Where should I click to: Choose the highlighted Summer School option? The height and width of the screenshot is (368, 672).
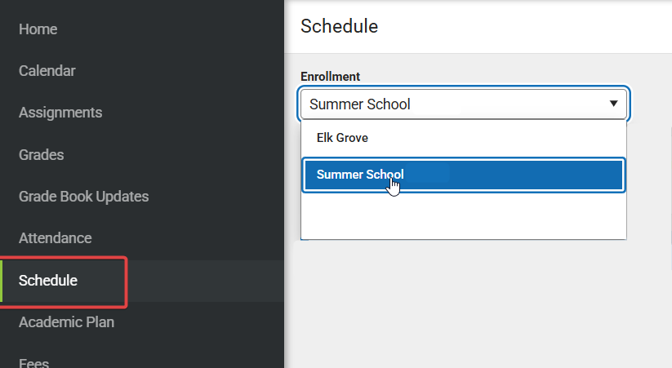[463, 175]
